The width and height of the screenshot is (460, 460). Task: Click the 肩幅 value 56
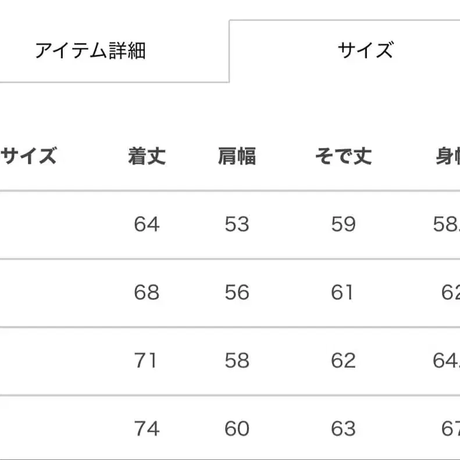click(237, 293)
